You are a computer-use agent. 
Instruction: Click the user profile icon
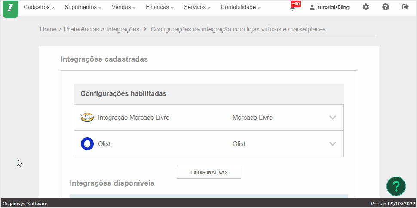coord(312,7)
